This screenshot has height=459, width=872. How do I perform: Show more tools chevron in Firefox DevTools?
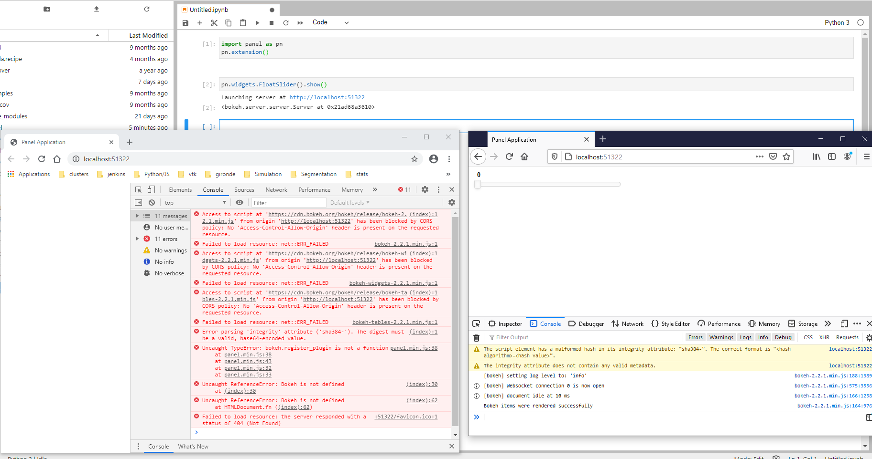pos(828,323)
